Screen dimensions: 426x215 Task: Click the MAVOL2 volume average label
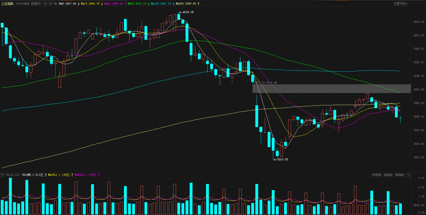[85, 175]
